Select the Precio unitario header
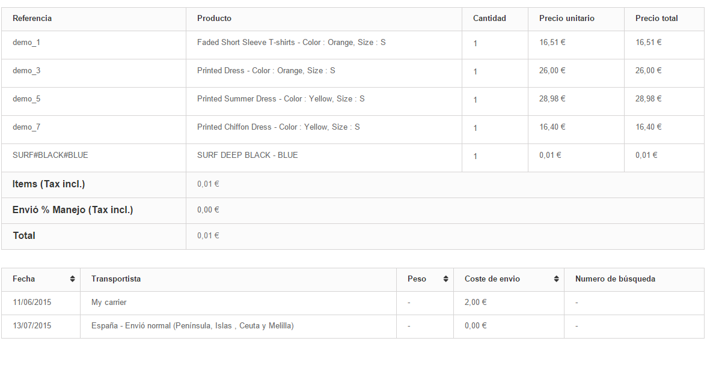 567,18
